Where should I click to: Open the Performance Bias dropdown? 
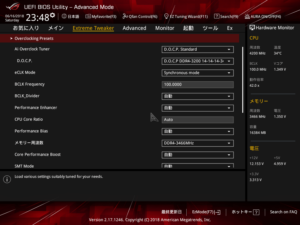coord(198,132)
